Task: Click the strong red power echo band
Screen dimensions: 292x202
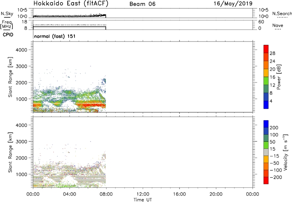Action: pos(91,106)
